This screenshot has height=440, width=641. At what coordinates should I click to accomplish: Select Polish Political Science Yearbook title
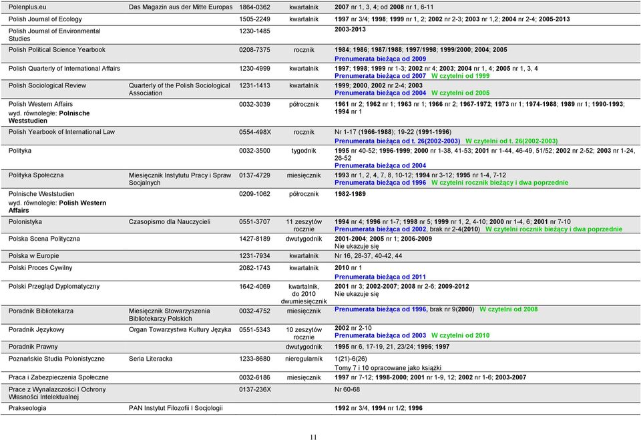pos(57,50)
